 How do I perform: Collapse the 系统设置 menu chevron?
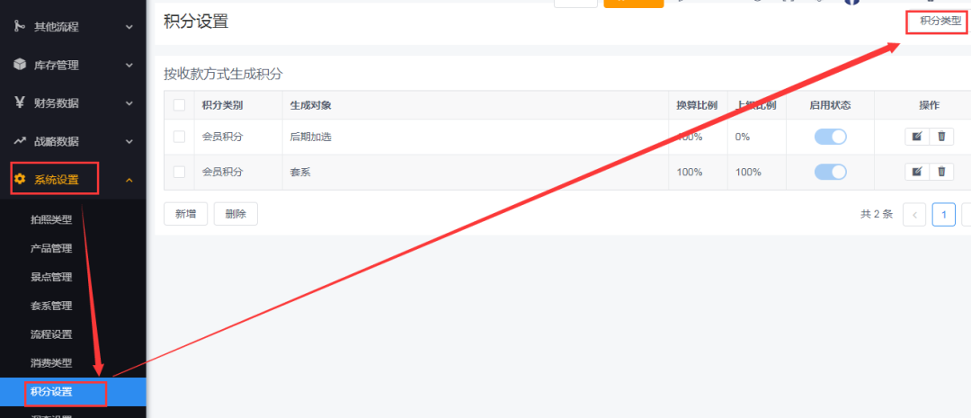(x=129, y=180)
